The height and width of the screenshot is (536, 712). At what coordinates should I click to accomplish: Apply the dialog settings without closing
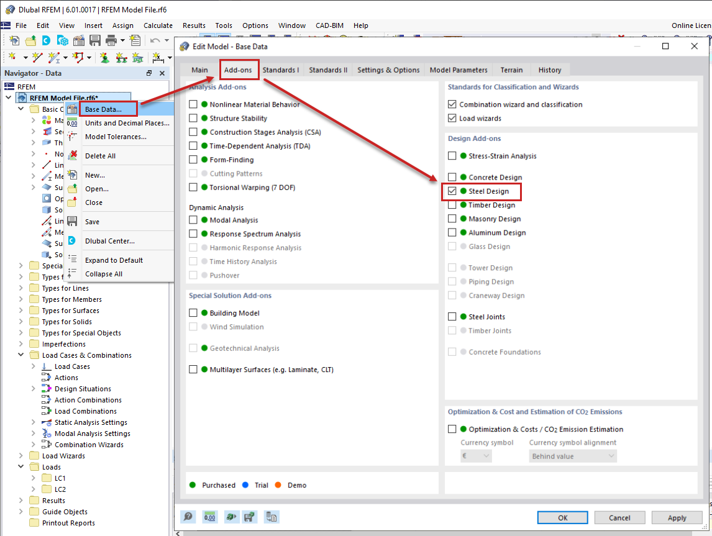677,517
